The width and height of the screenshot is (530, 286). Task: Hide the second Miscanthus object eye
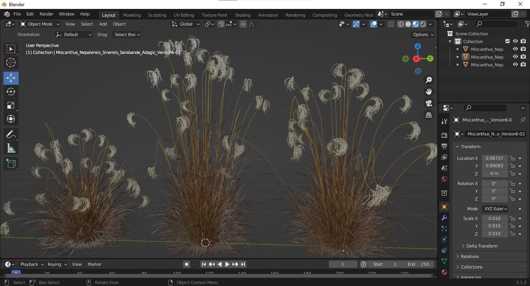click(515, 57)
